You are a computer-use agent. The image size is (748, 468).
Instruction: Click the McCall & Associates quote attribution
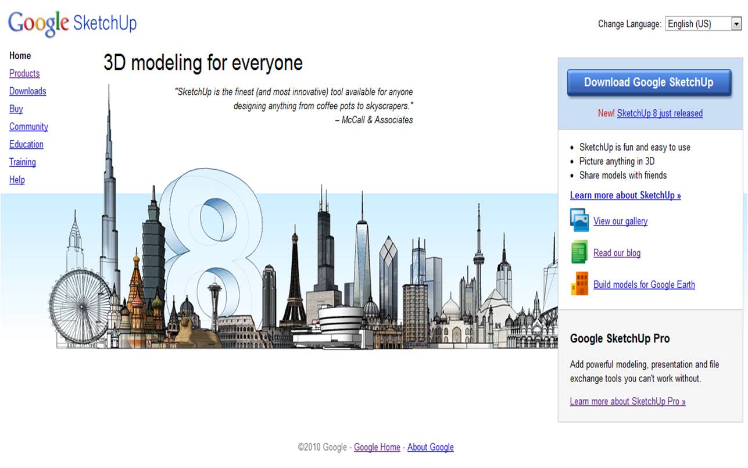374,120
